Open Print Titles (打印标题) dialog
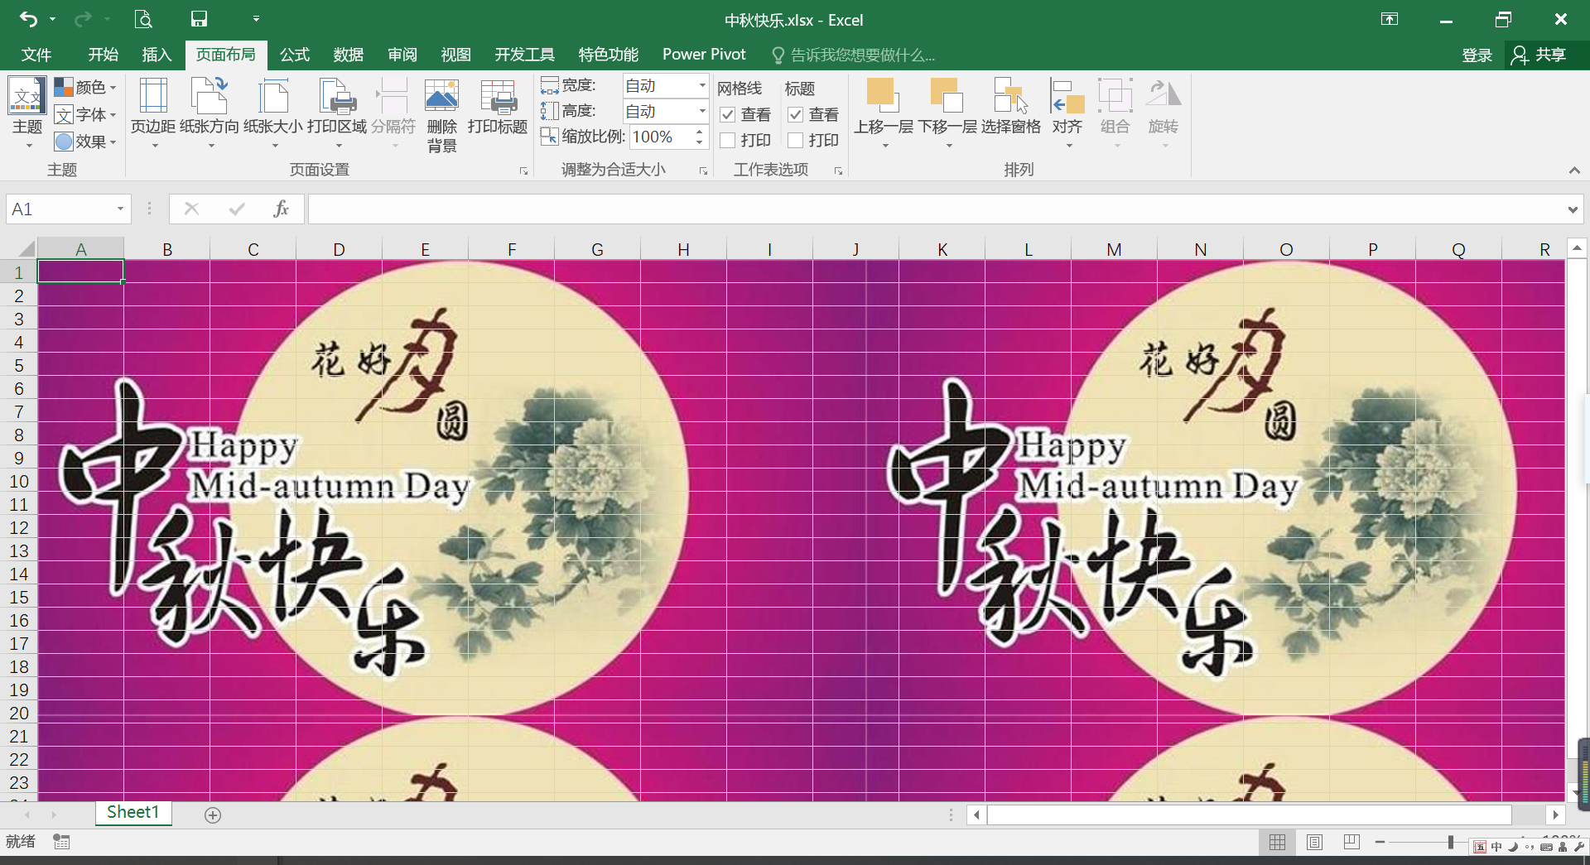Screen dimensions: 1590x865 [498, 108]
